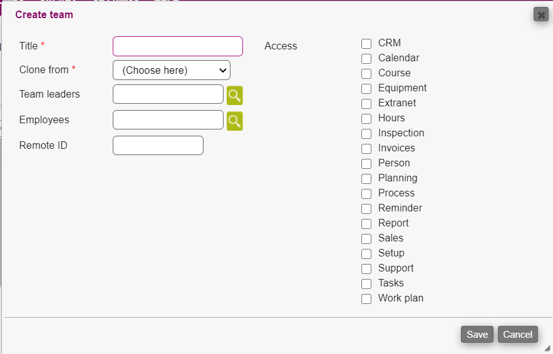Tick the Calendar access checkbox

[x=366, y=59]
